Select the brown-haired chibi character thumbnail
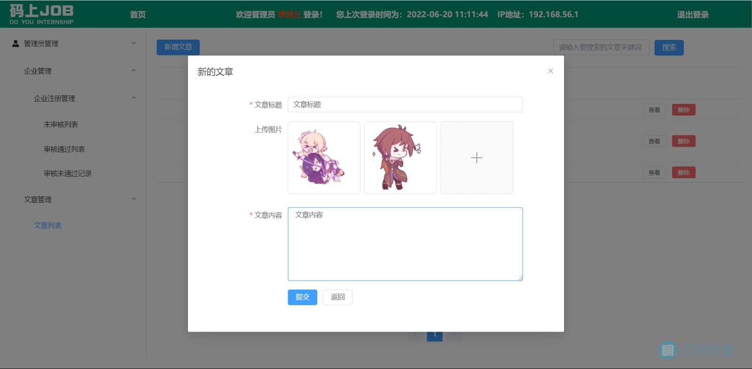The width and height of the screenshot is (752, 369). pyautogui.click(x=400, y=157)
